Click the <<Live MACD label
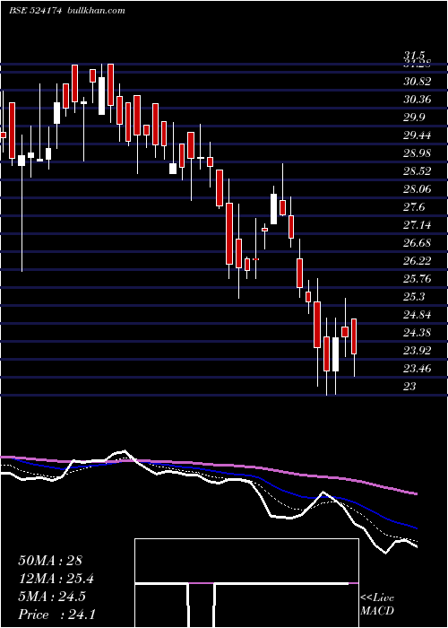This screenshot has width=448, height=628. (x=377, y=605)
